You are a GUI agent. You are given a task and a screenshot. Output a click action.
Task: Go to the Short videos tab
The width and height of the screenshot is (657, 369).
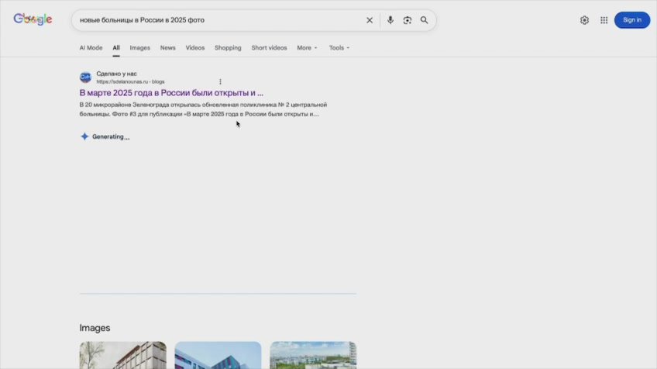[x=269, y=48]
